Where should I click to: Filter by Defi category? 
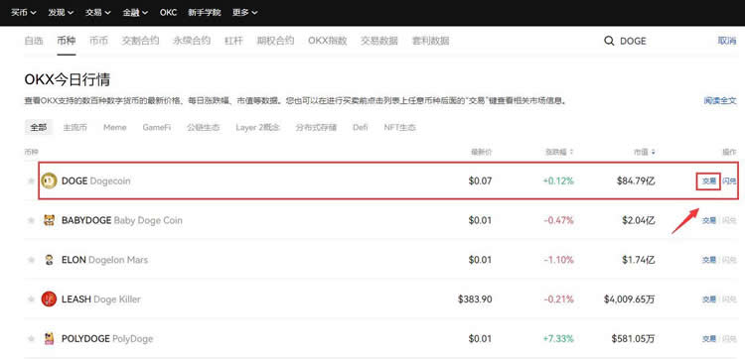pos(361,128)
